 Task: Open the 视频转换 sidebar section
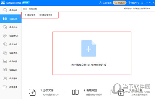11,10
